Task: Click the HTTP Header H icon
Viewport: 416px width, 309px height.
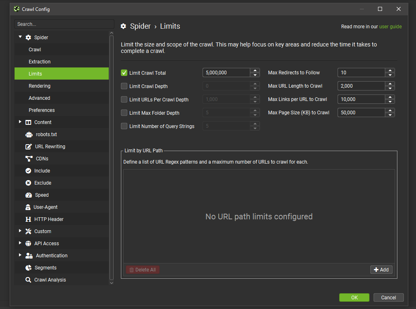Action: (x=28, y=219)
